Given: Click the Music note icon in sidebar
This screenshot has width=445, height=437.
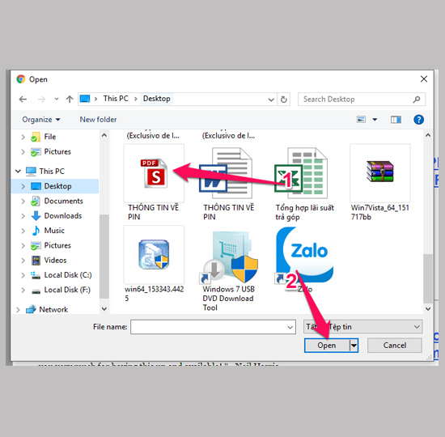Looking at the screenshot, I should [36, 231].
